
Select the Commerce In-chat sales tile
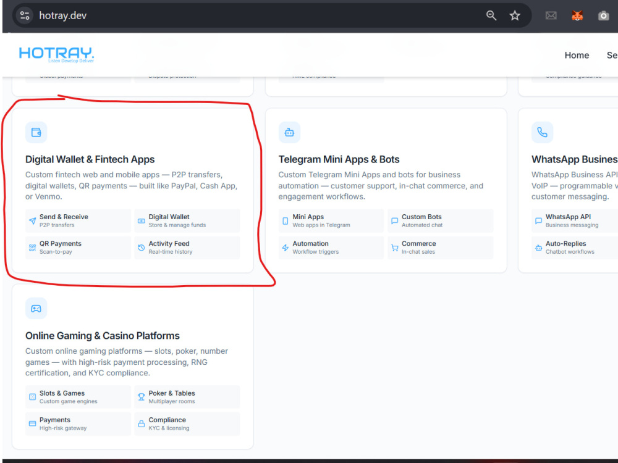(440, 248)
